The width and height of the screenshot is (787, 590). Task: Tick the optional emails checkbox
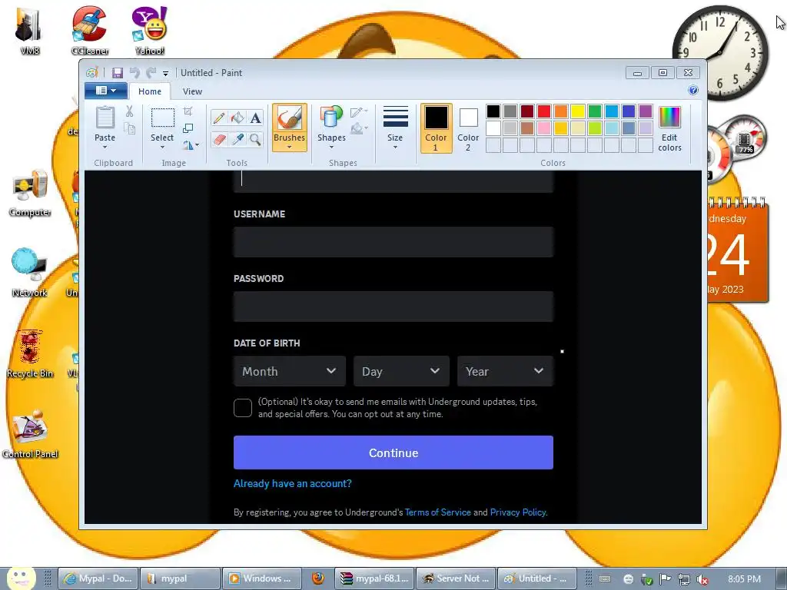[x=243, y=408]
